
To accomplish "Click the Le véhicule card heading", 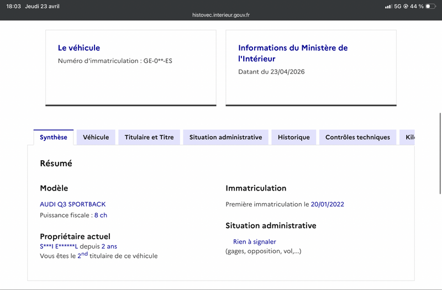I will pyautogui.click(x=79, y=48).
